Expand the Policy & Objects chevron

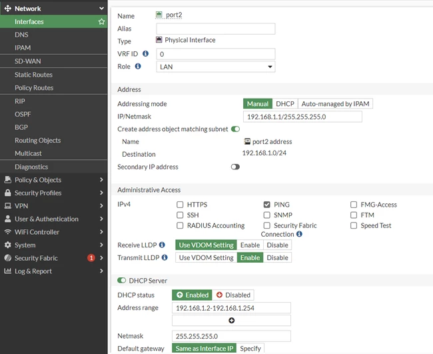tap(101, 179)
